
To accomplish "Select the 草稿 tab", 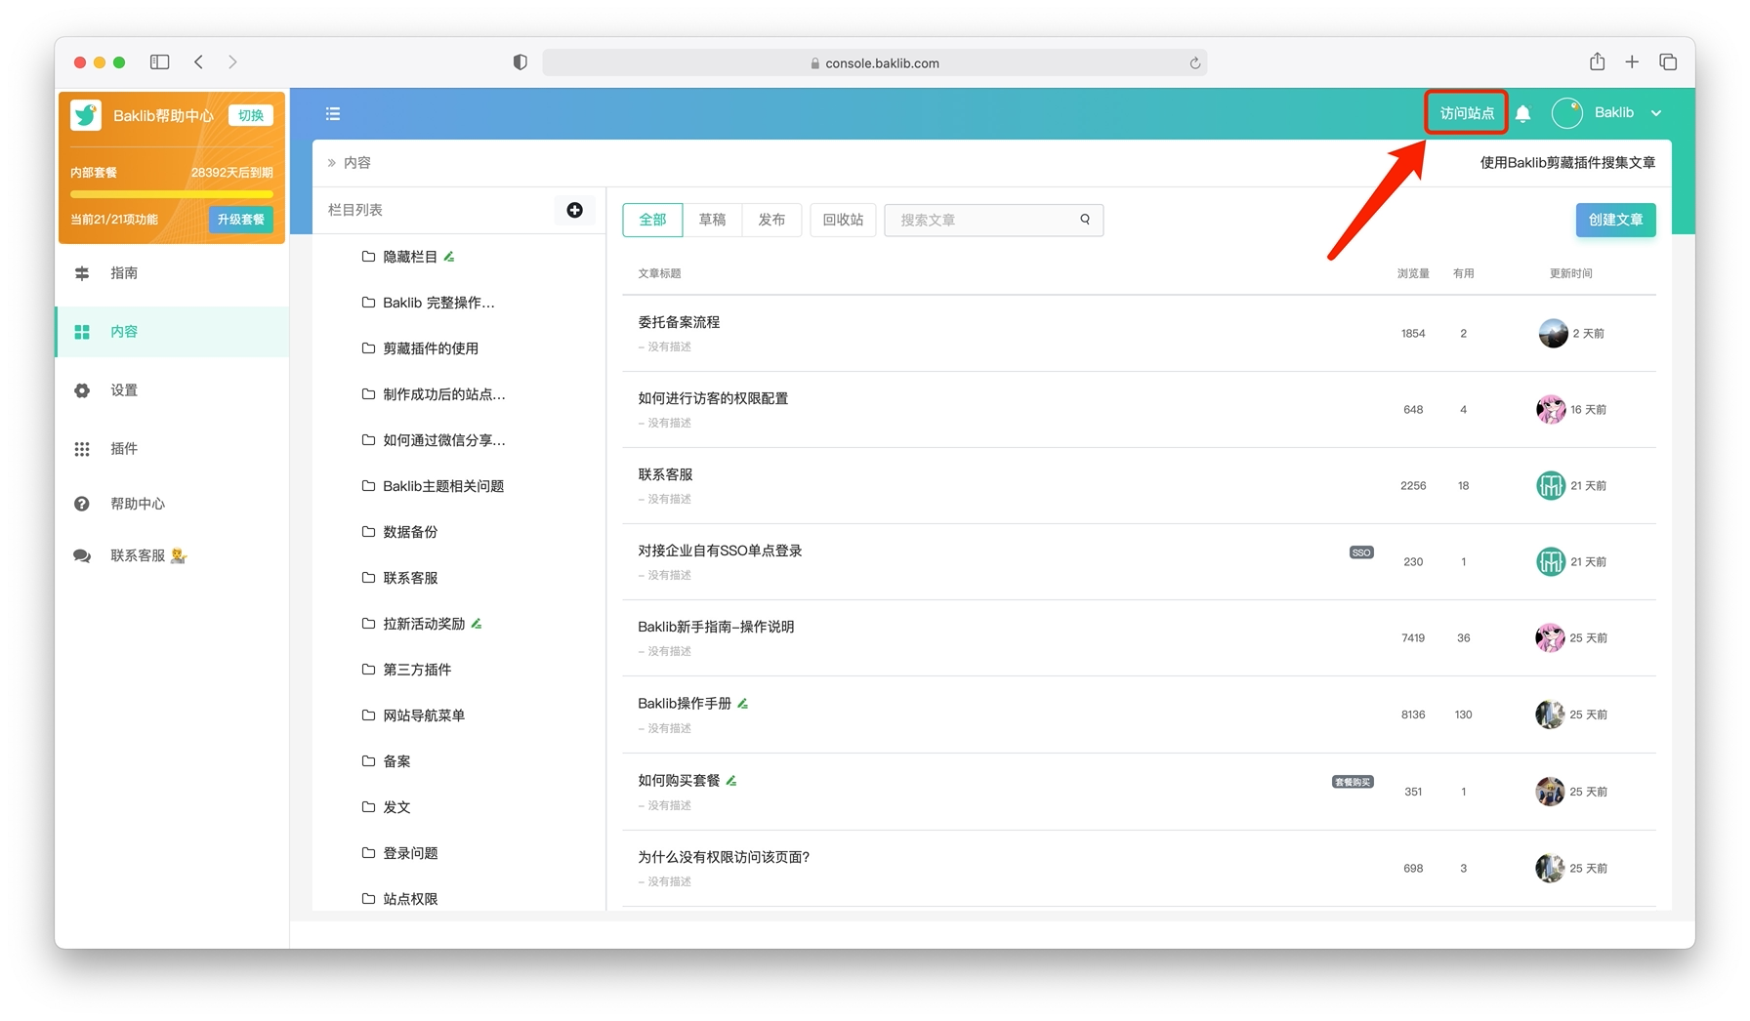I will tap(713, 220).
